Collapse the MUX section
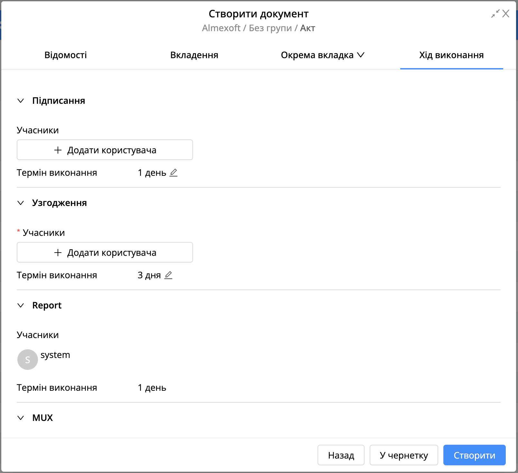Viewport: 518px width, 473px height. (x=21, y=418)
